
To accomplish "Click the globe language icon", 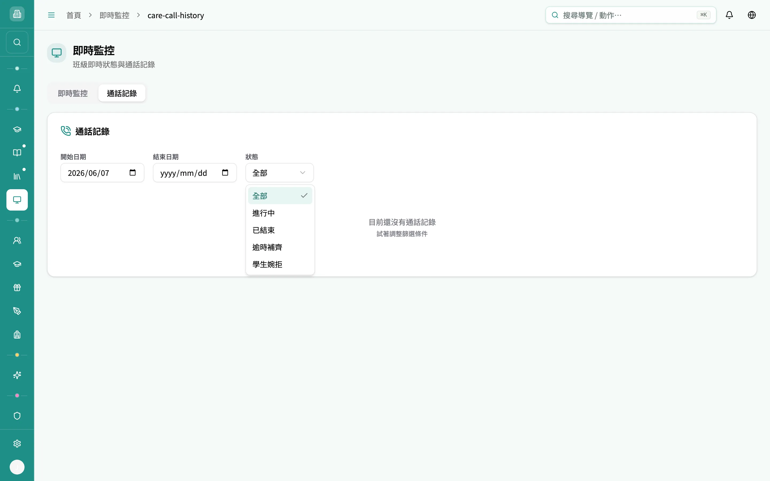I will (x=752, y=15).
